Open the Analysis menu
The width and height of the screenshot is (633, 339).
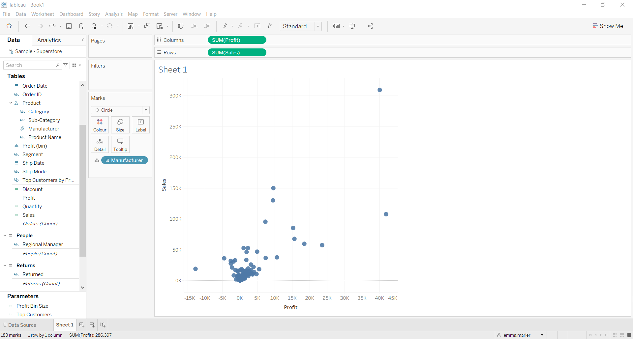click(x=114, y=14)
